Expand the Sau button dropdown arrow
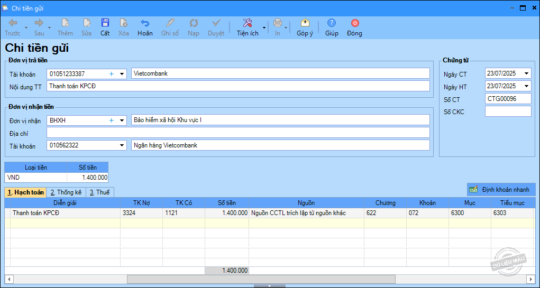Viewport: 540px width, 288px height. pyautogui.click(x=49, y=27)
